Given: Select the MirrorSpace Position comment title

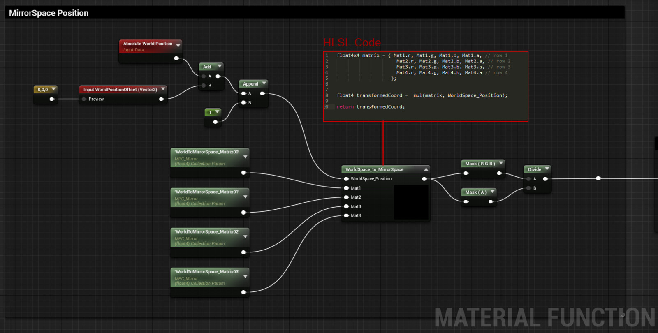Looking at the screenshot, I should coord(49,13).
